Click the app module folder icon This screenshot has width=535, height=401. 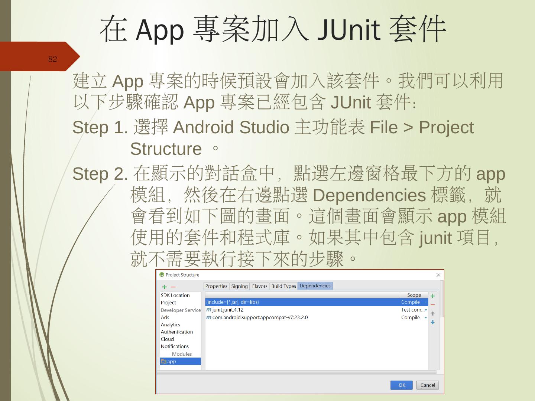pyautogui.click(x=163, y=361)
